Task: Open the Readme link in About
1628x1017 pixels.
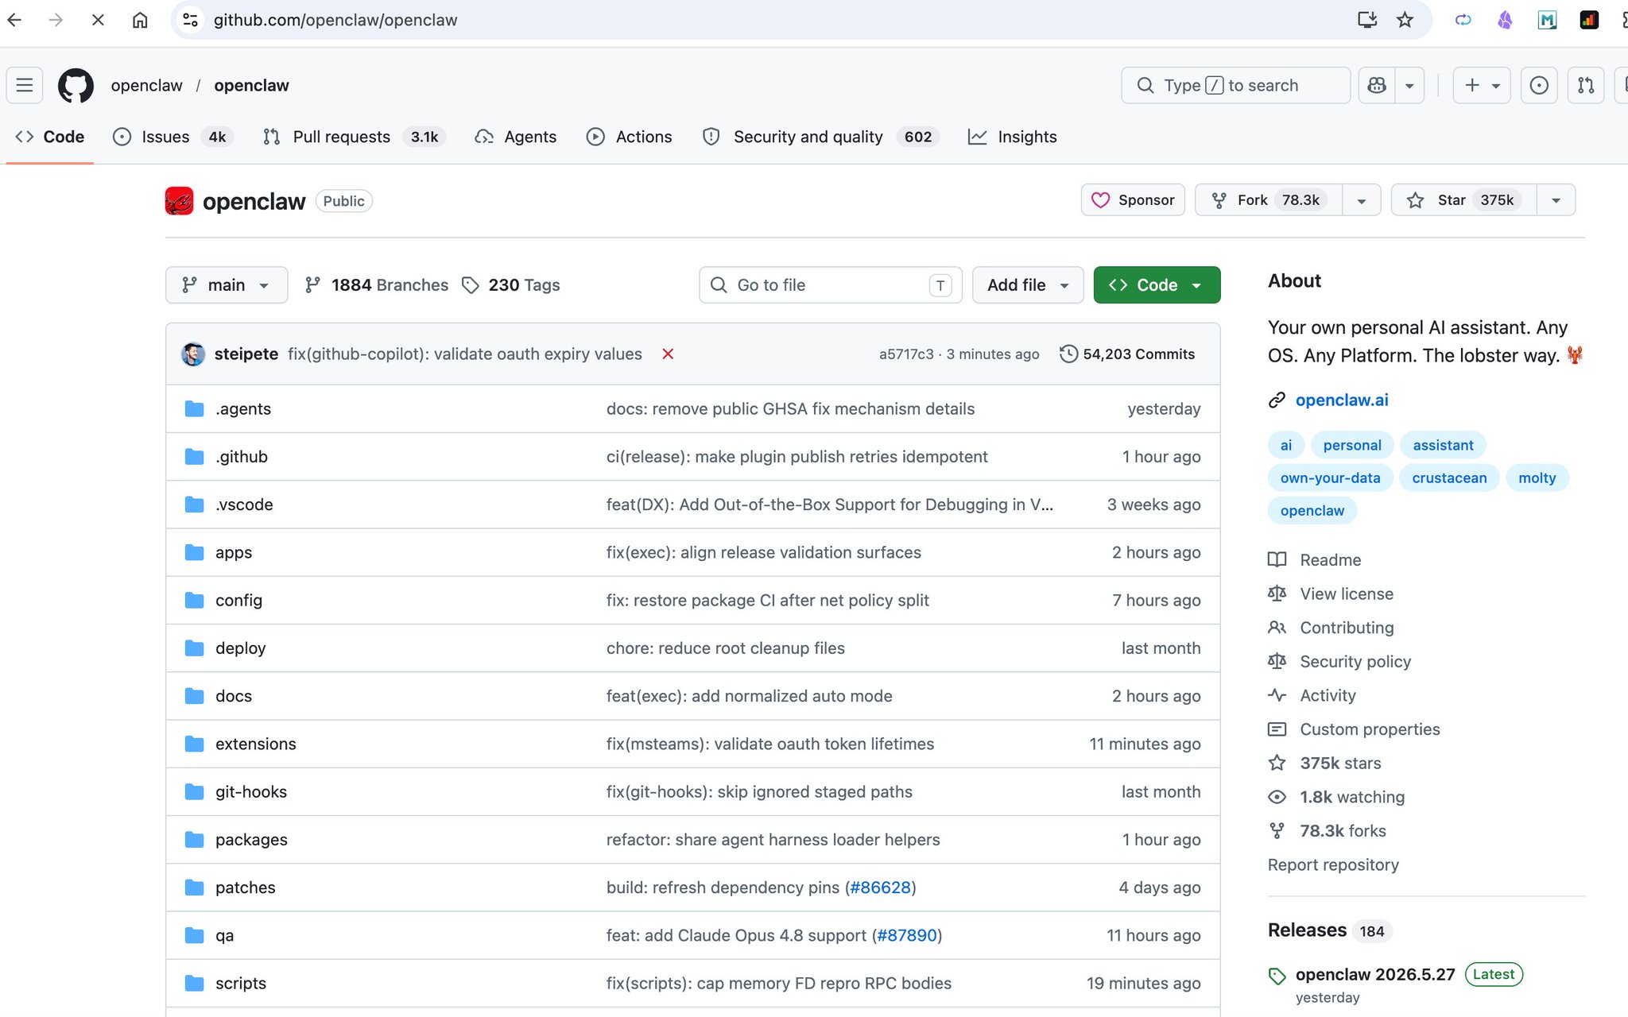Action: pyautogui.click(x=1330, y=559)
